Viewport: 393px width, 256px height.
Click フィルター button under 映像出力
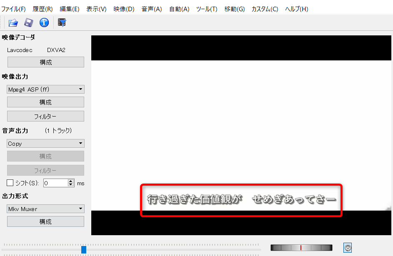click(46, 117)
